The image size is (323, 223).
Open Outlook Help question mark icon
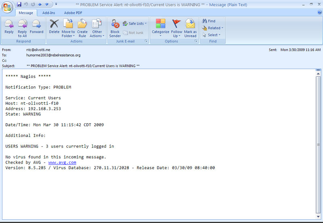click(x=319, y=13)
